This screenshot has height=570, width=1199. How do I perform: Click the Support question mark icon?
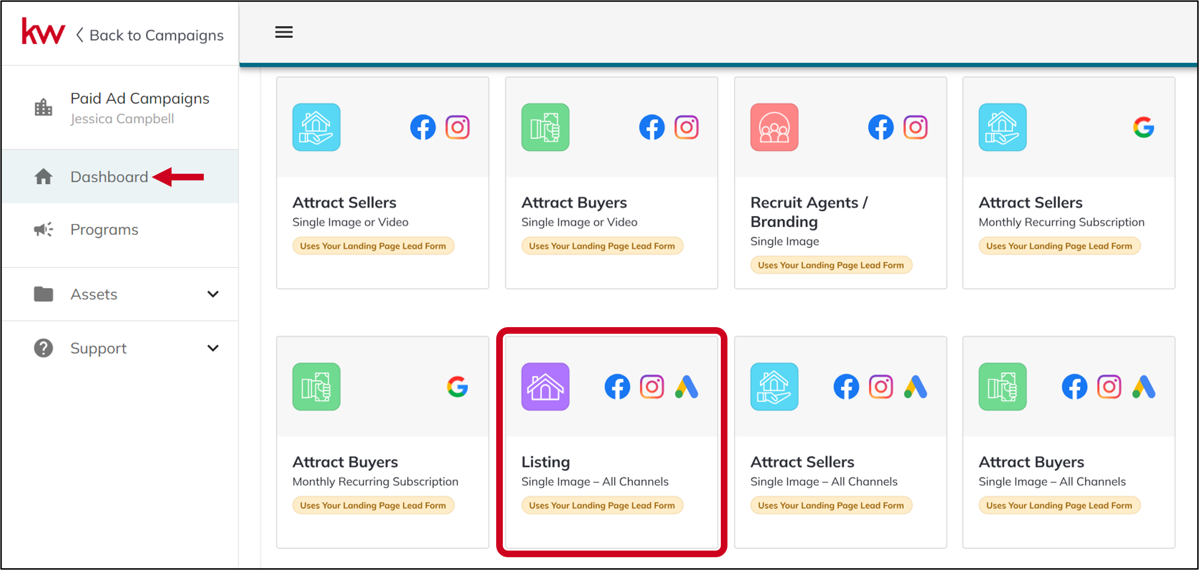coord(43,348)
